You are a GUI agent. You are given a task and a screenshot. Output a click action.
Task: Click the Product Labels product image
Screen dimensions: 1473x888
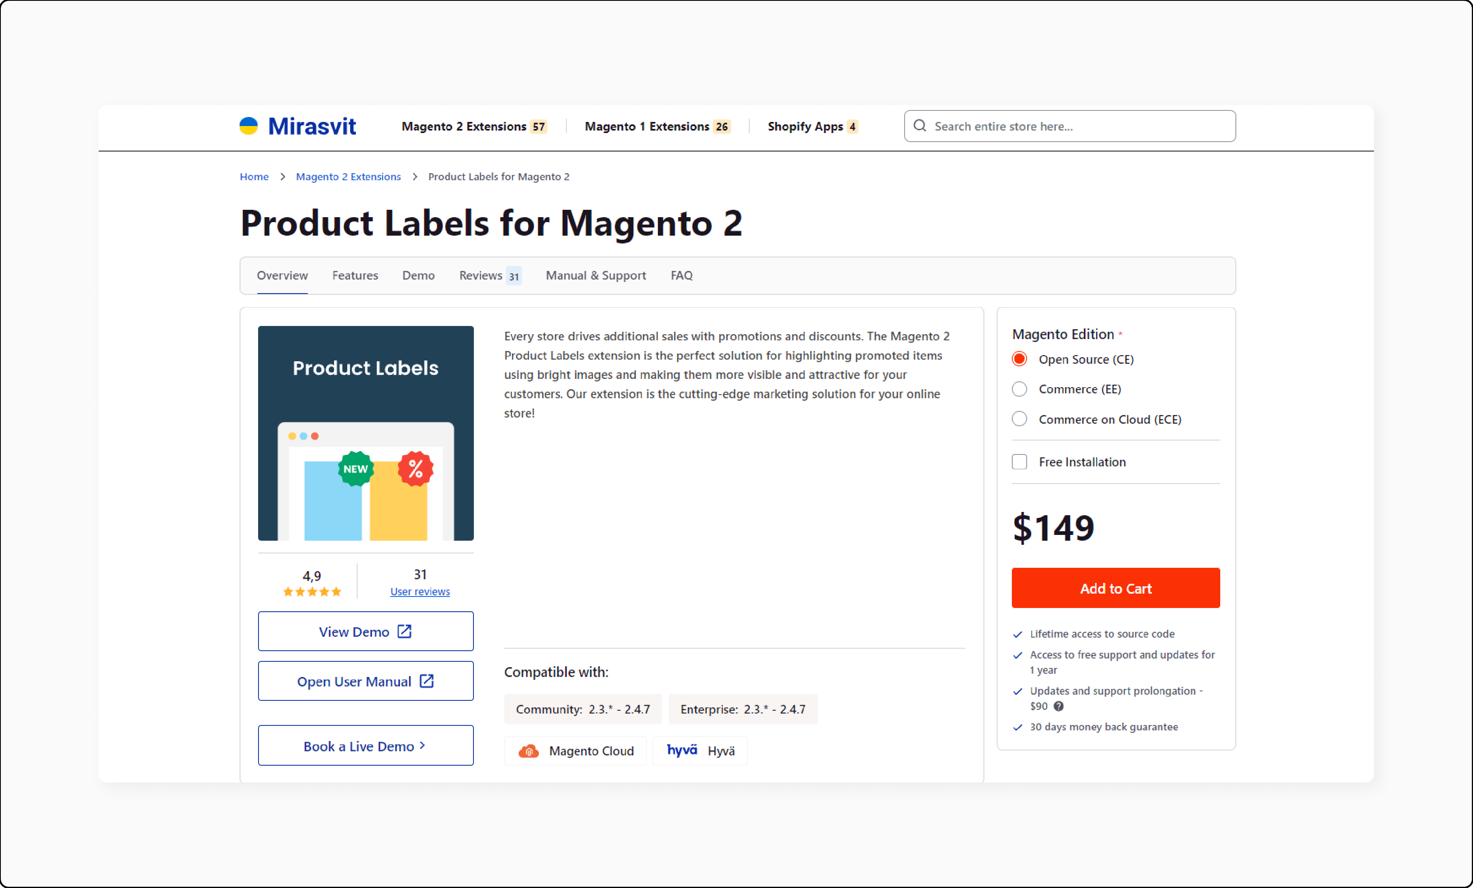tap(365, 433)
